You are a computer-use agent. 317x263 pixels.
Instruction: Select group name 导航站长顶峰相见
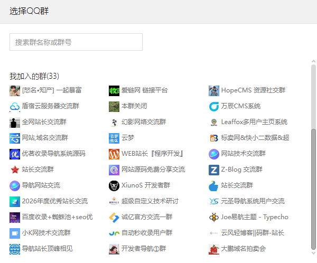click(x=48, y=249)
